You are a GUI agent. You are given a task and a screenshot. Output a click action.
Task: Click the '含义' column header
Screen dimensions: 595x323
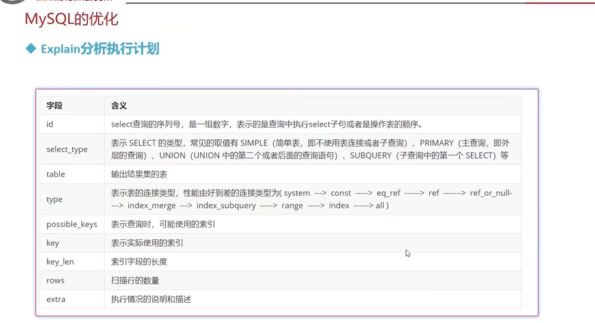[x=119, y=106]
